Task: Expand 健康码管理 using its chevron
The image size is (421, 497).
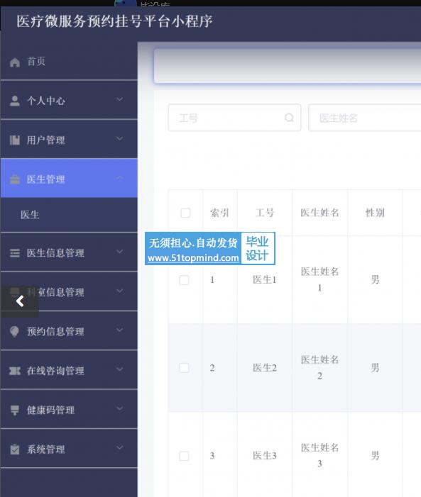Action: click(x=120, y=408)
